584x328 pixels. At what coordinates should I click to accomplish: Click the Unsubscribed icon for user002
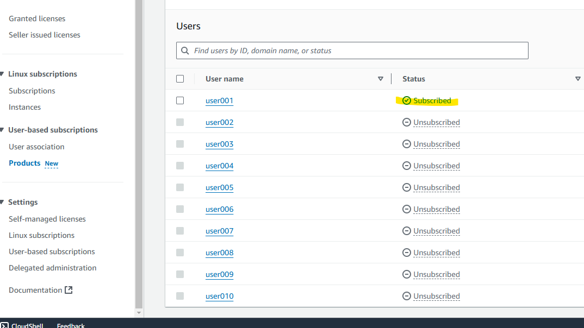406,122
